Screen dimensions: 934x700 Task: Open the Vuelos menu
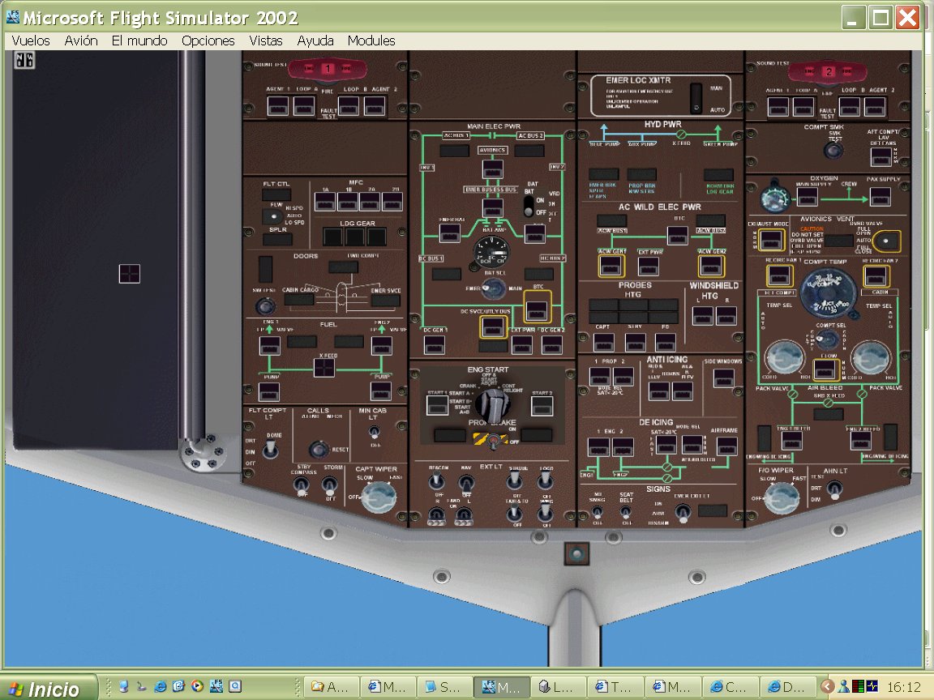(31, 41)
